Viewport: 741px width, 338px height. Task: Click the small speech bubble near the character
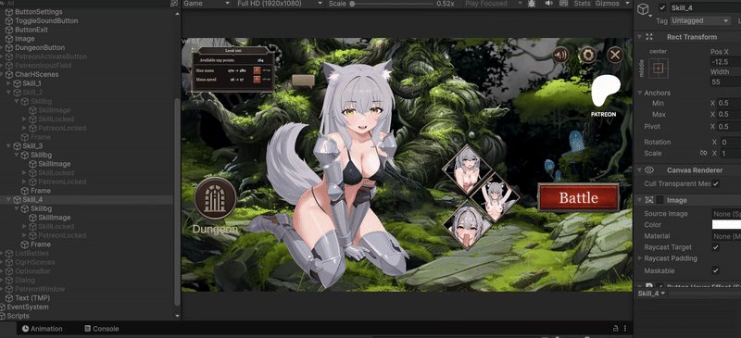303,81
